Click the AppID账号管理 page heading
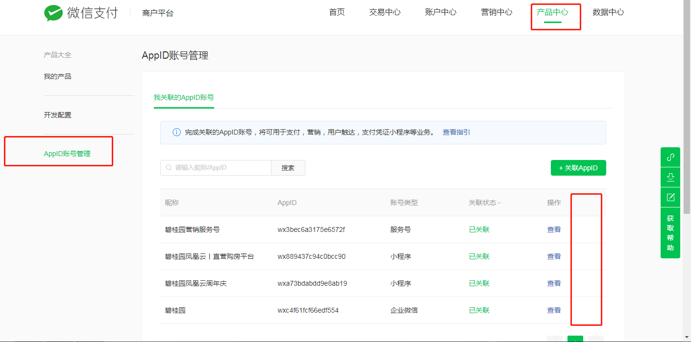This screenshot has width=691, height=342. (x=175, y=55)
